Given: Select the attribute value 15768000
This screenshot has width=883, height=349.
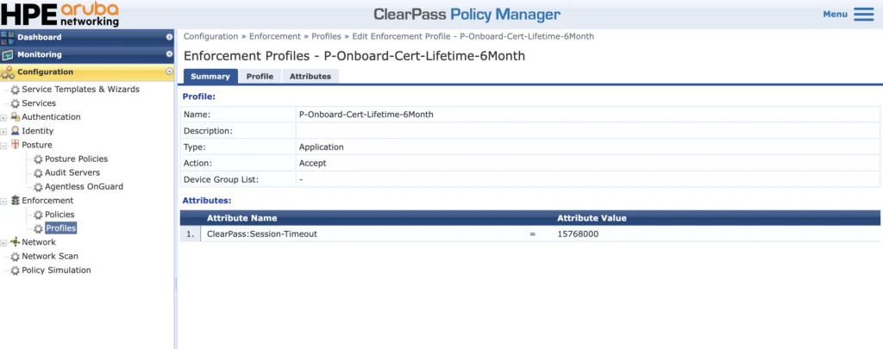Looking at the screenshot, I should point(578,234).
